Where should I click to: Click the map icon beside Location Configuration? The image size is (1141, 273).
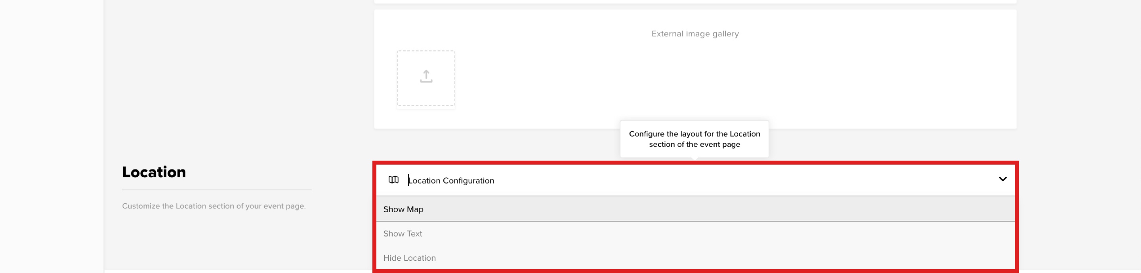point(393,180)
